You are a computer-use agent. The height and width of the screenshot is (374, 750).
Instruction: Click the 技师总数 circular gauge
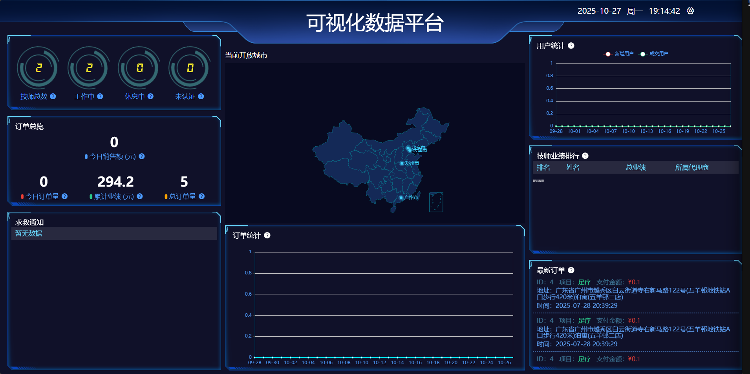coord(38,68)
